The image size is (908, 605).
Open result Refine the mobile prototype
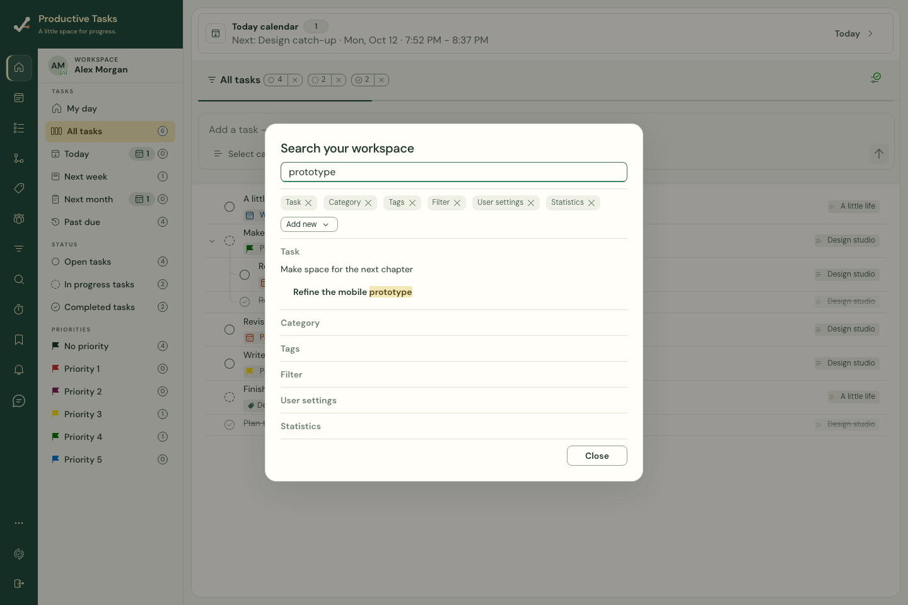pos(352,292)
